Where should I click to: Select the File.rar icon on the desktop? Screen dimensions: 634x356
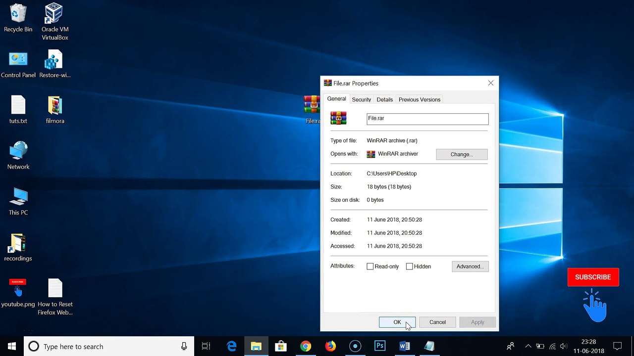tap(312, 110)
